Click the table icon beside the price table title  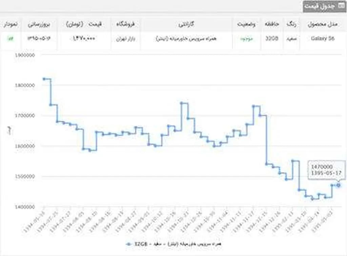340,6
